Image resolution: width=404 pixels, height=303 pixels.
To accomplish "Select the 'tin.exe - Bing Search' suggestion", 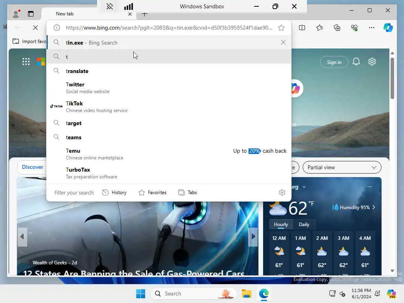I will [169, 43].
